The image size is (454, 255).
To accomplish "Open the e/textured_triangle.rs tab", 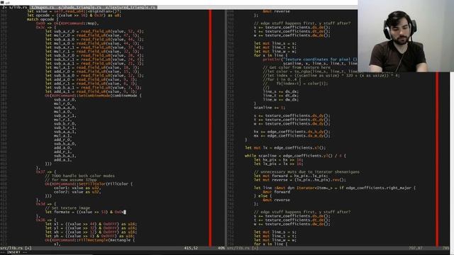I will click(x=130, y=7).
